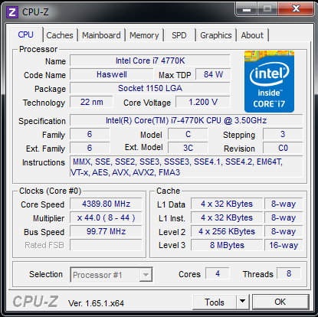
Task: Click the Intel Core i7 logo badge
Action: click(x=269, y=81)
